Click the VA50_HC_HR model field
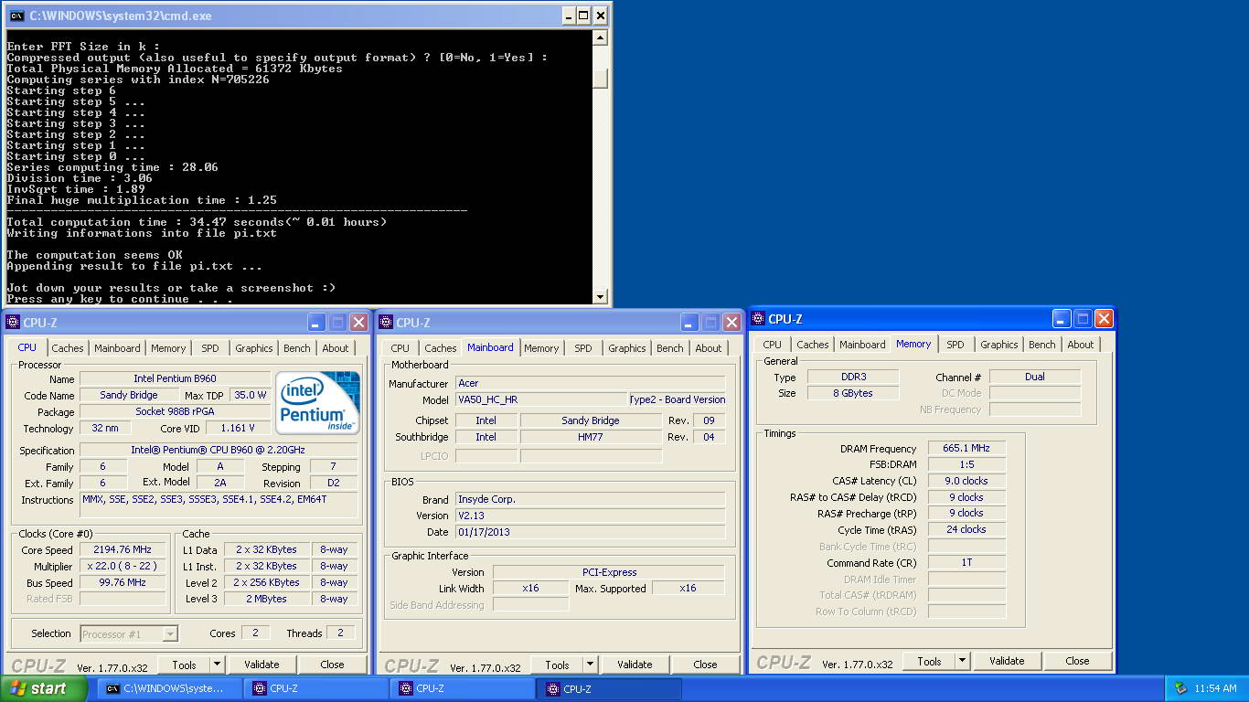This screenshot has width=1249, height=702. (x=541, y=399)
